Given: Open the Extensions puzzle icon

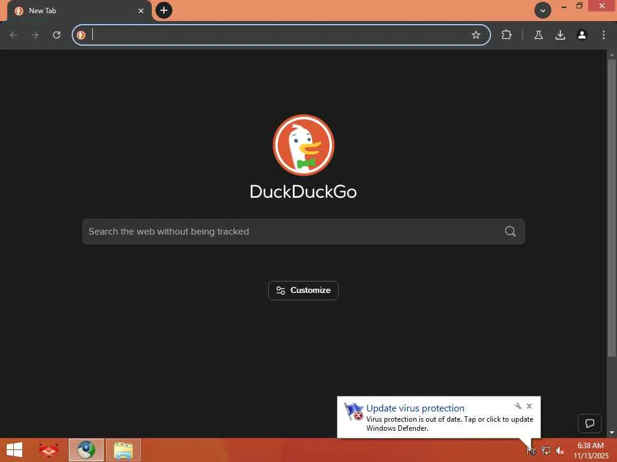Looking at the screenshot, I should (506, 35).
